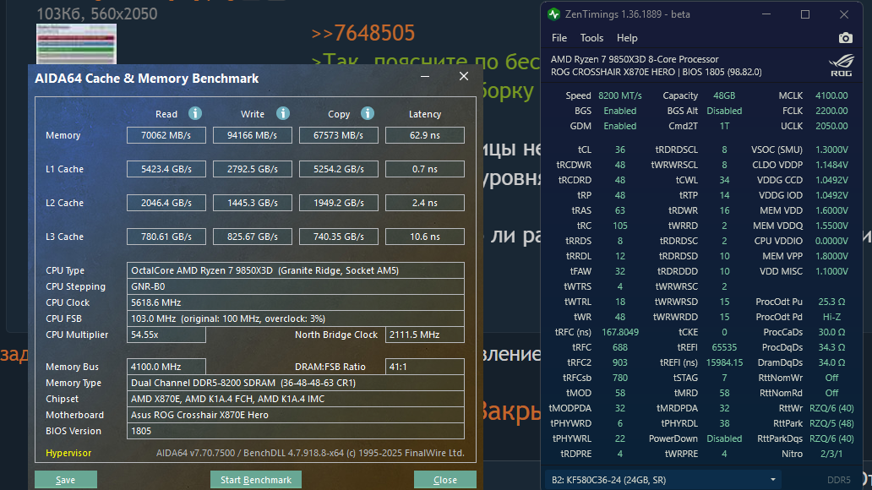Screen dimensions: 872x490
Task: Click the CPU FSB field 103.0 MHz
Action: pyautogui.click(x=295, y=318)
